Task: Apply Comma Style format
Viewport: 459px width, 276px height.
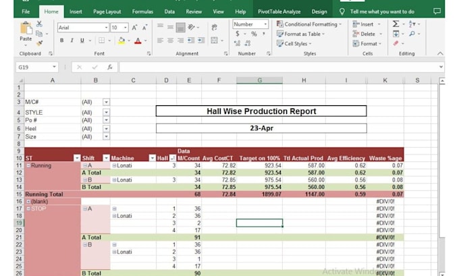Action: click(264, 34)
